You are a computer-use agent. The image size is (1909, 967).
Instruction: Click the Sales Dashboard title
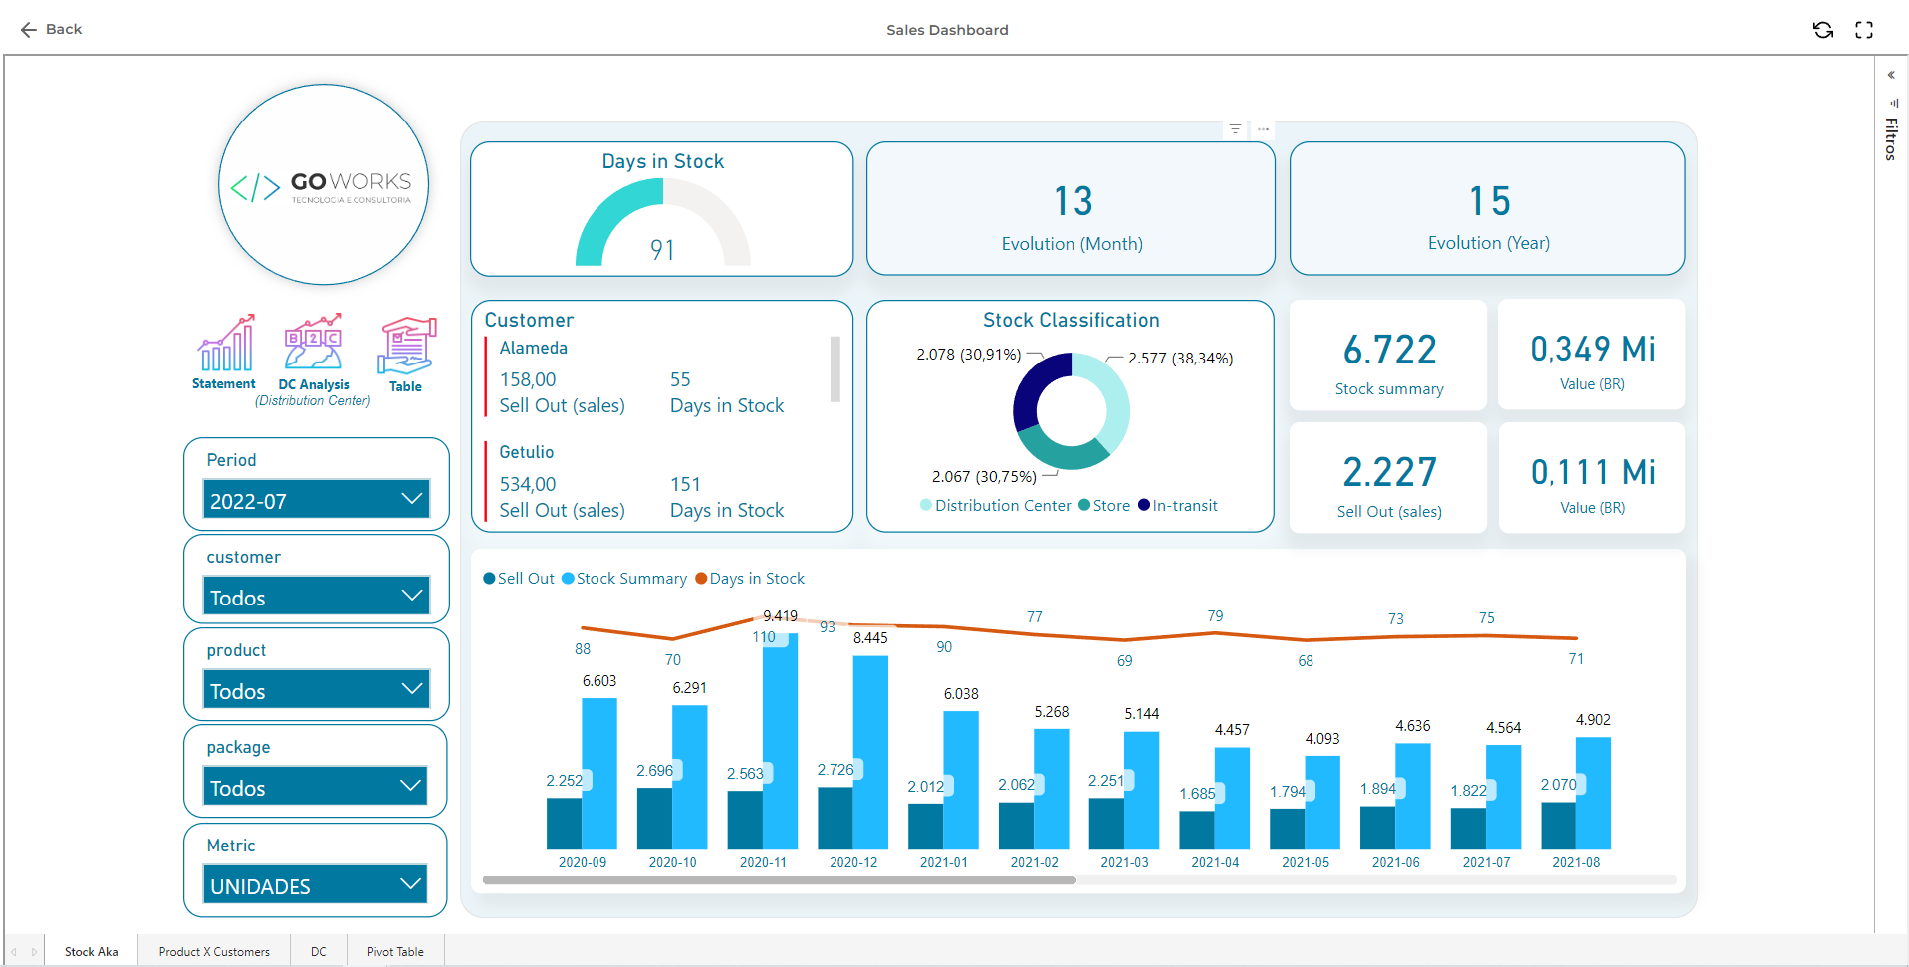pos(947,30)
